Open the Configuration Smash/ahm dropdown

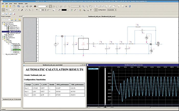click(112, 10)
